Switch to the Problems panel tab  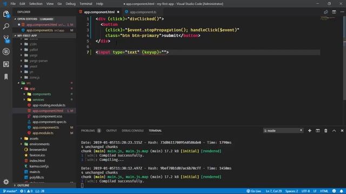pyautogui.click(x=91, y=130)
